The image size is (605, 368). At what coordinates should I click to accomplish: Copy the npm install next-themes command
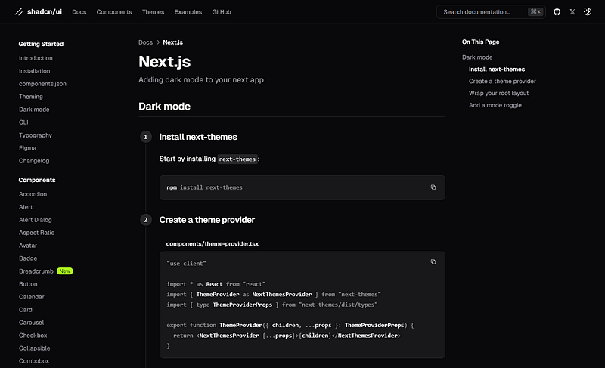click(433, 187)
